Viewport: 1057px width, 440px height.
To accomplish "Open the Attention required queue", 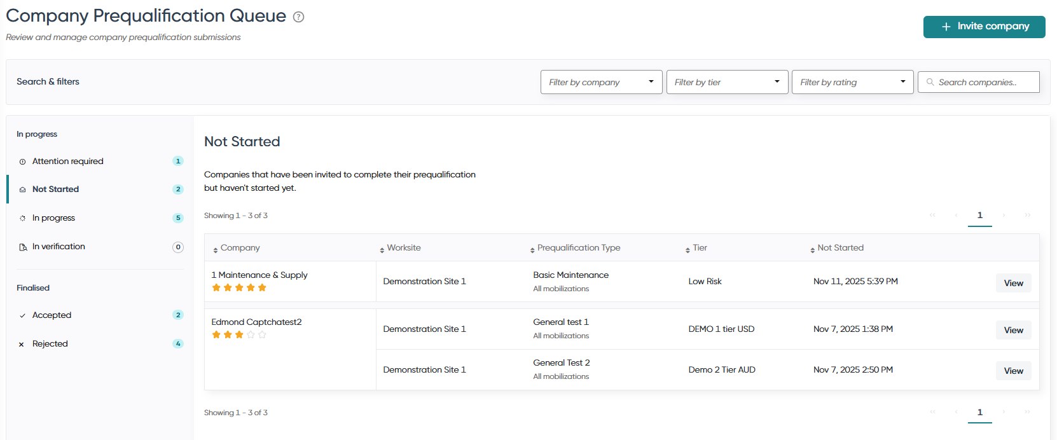I will coord(100,162).
